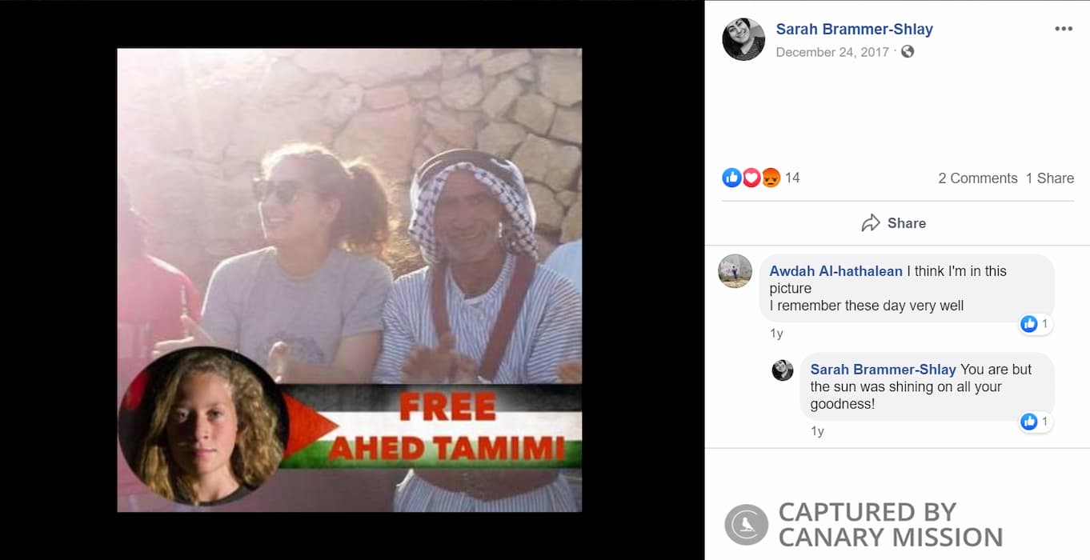The height and width of the screenshot is (560, 1090).
Task: Click the Angry face reaction icon
Action: coord(770,178)
